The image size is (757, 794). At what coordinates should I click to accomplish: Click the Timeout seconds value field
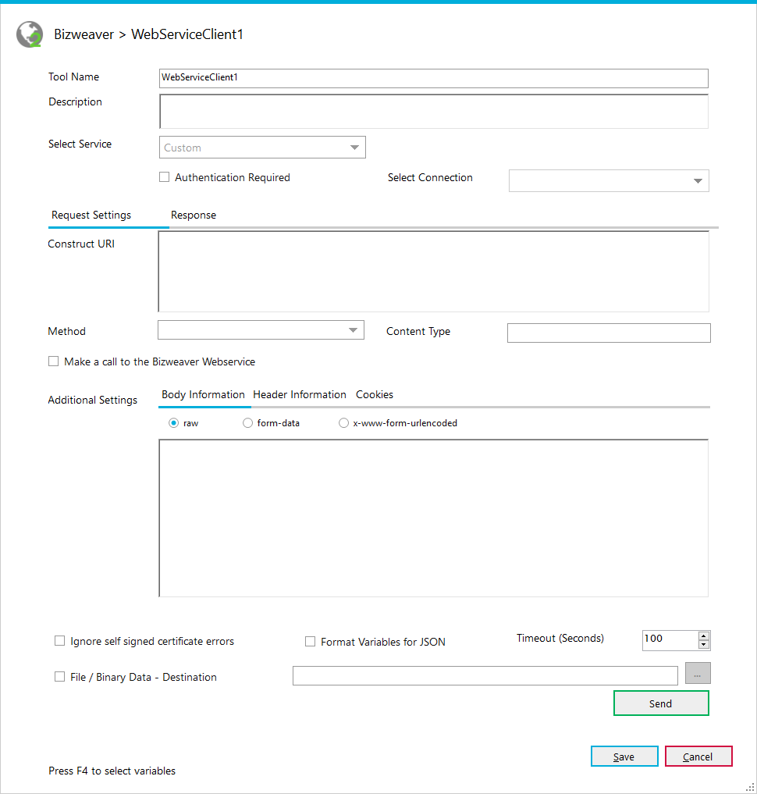(x=670, y=640)
